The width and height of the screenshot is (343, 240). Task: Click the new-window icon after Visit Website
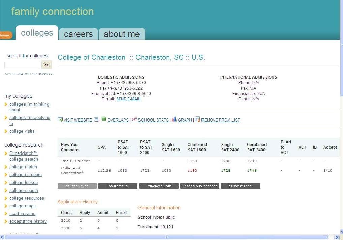pyautogui.click(x=96, y=119)
